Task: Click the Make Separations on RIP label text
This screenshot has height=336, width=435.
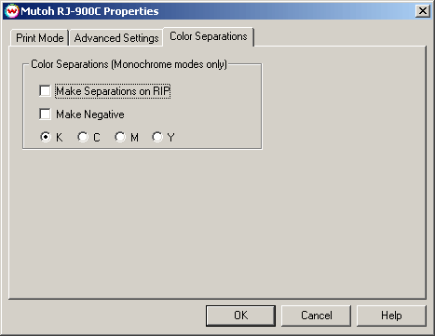Action: [113, 91]
